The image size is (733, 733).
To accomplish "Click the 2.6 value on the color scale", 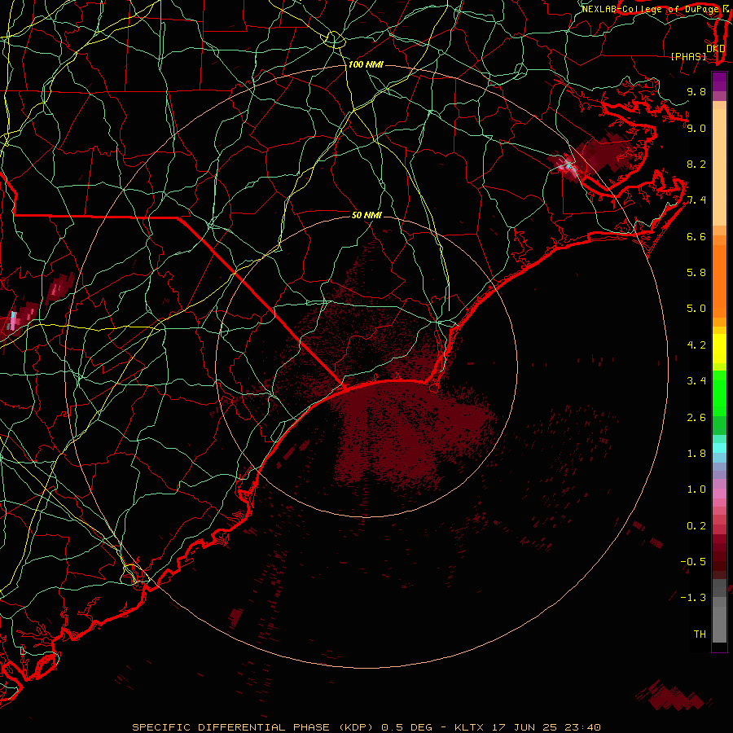I will tap(696, 417).
